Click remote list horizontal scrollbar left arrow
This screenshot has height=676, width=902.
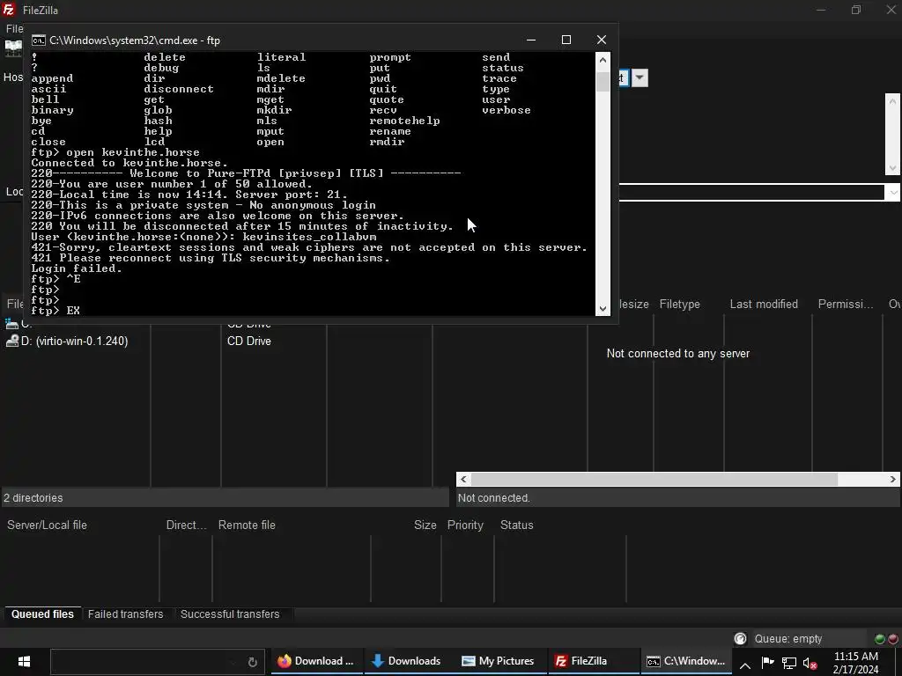[463, 480]
